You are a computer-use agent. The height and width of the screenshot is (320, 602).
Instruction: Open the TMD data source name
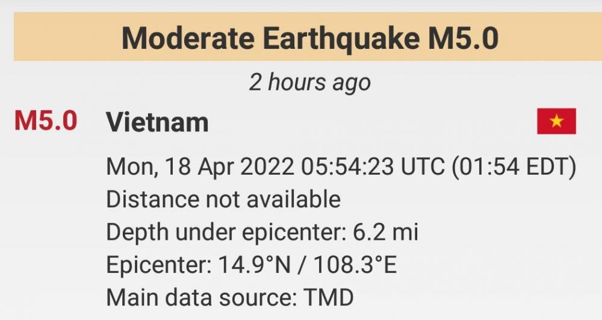(329, 297)
